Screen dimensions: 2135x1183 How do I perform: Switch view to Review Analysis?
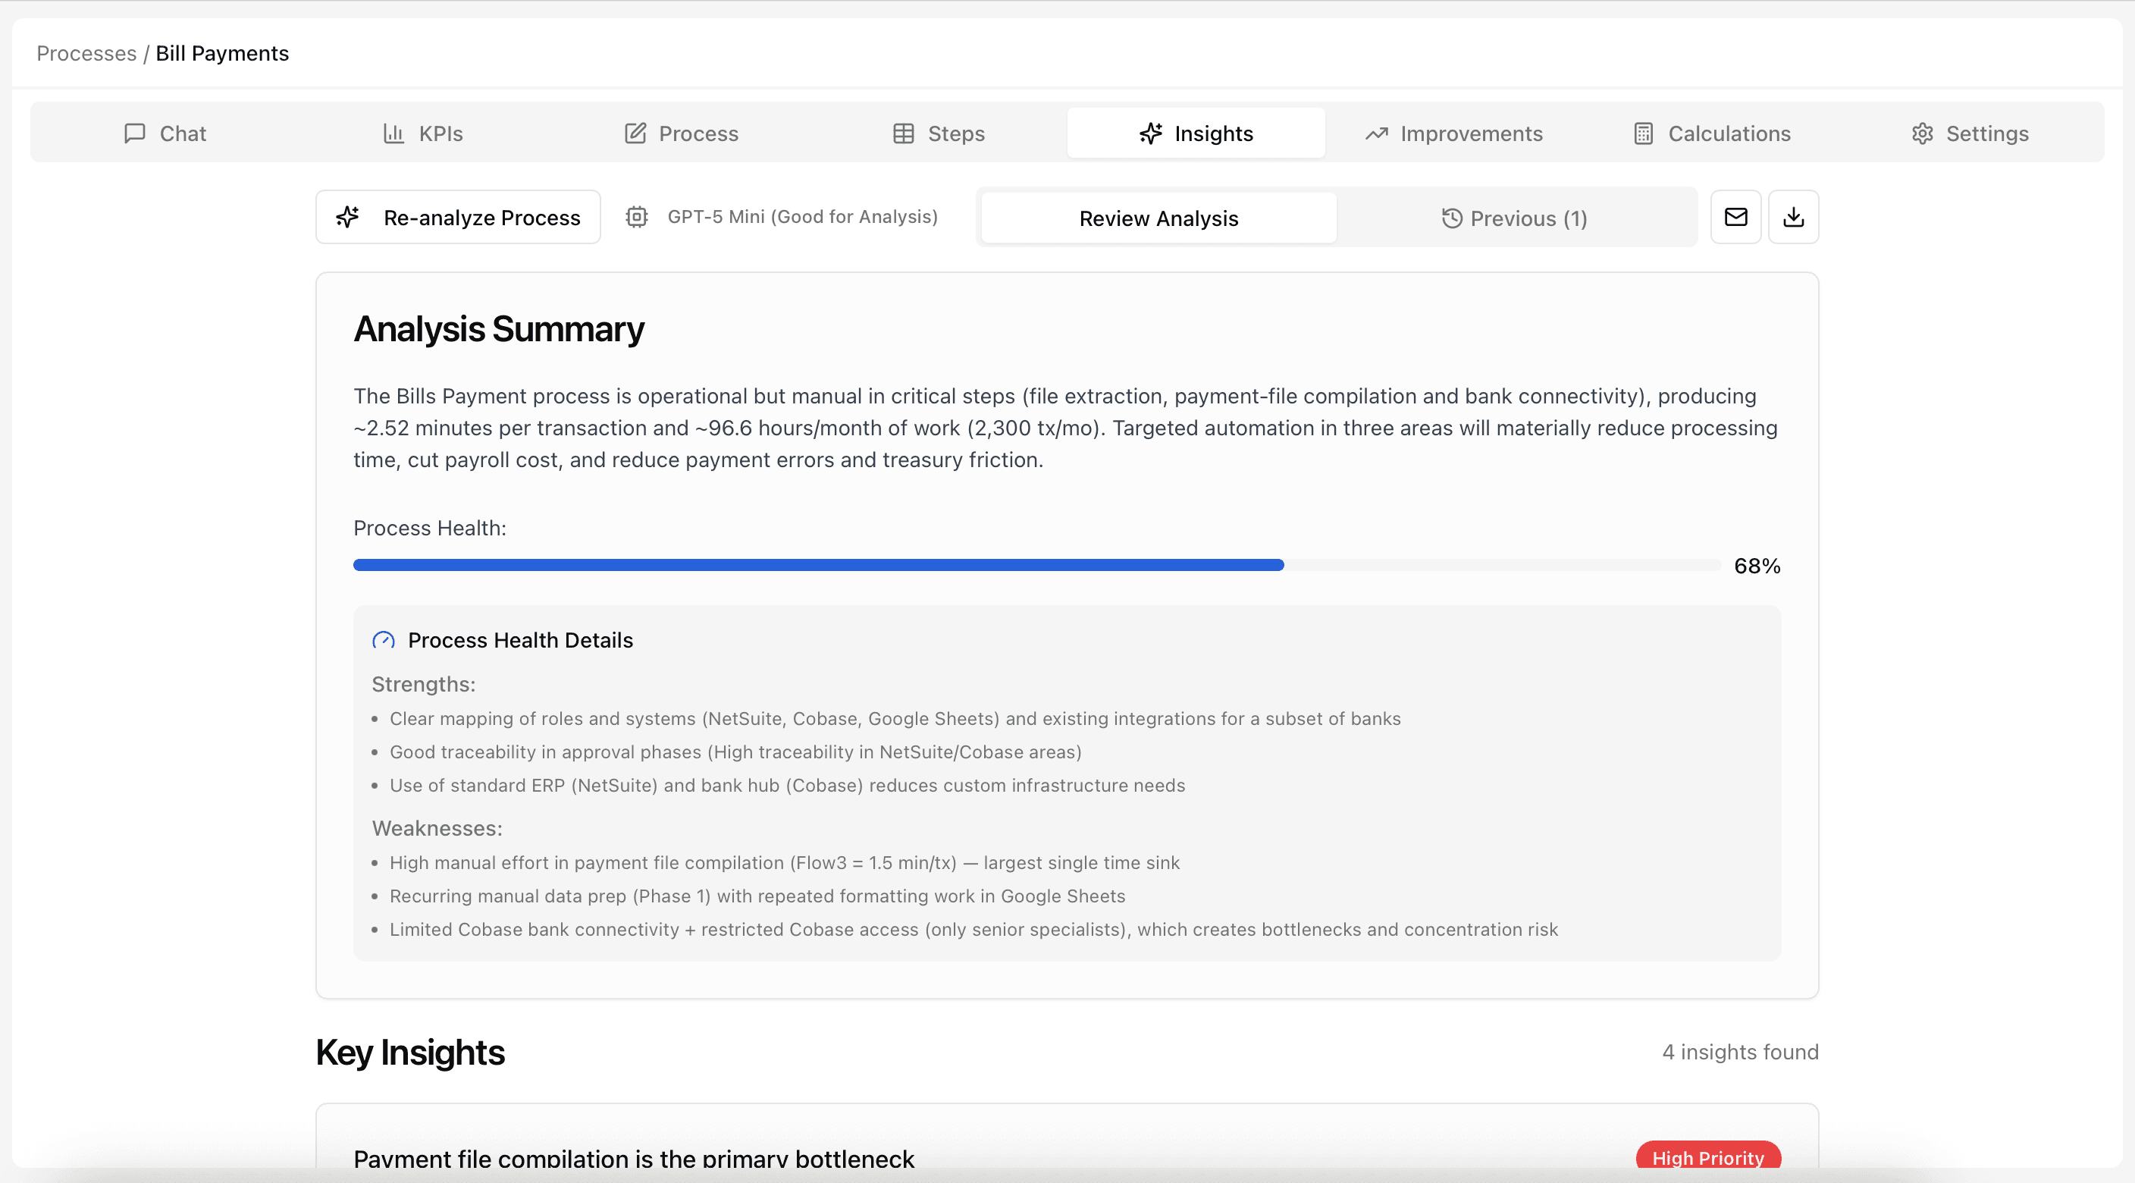(1157, 217)
